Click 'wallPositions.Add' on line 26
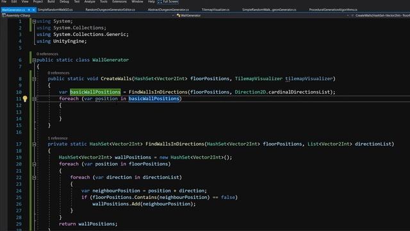The width and height of the screenshot is (410, 231). tap(116, 204)
